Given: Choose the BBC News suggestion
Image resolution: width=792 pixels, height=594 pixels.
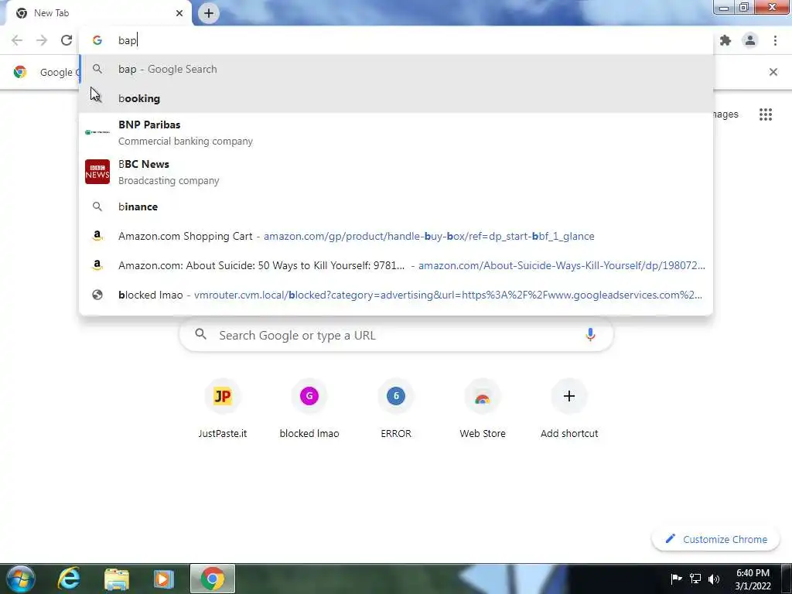Looking at the screenshot, I should (x=396, y=172).
